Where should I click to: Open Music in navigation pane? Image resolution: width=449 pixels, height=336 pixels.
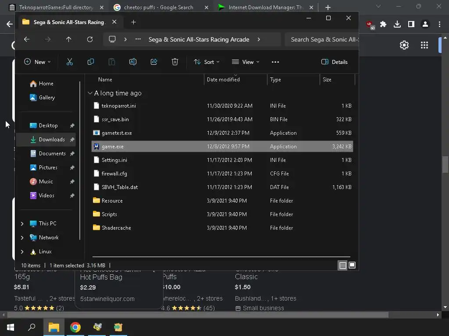[46, 182]
